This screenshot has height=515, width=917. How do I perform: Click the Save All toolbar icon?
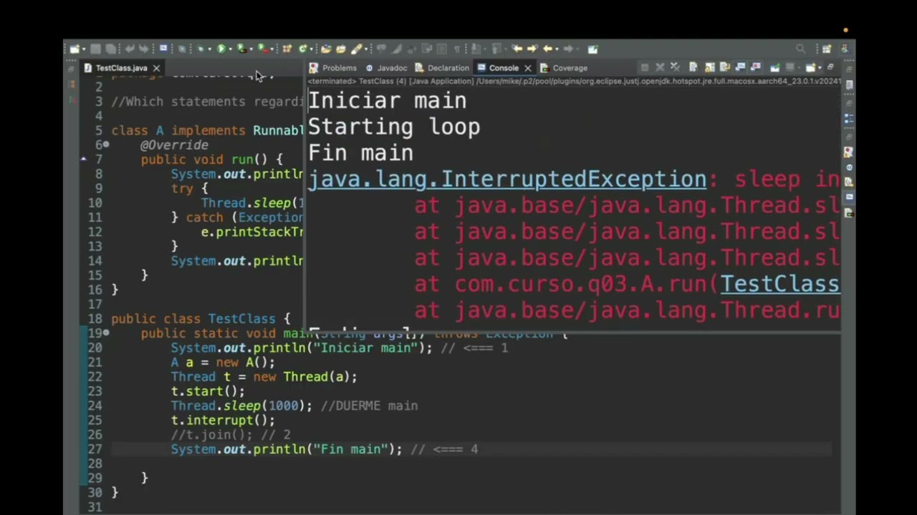(x=110, y=49)
